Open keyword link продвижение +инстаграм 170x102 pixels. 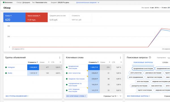coord(73,67)
